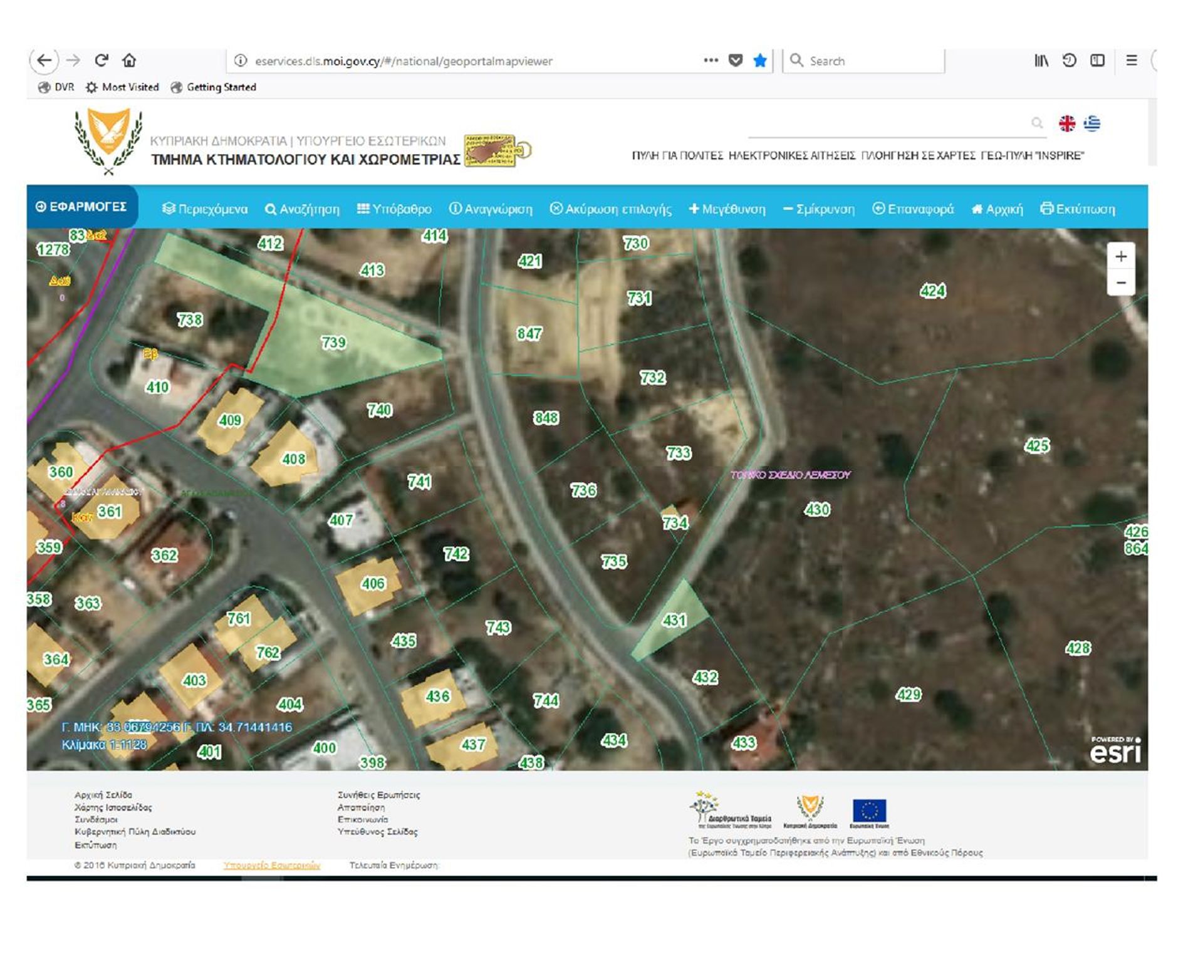Open the Συνήθεις Ερωτήσεις footer link
Image resolution: width=1203 pixels, height=962 pixels.
click(378, 795)
